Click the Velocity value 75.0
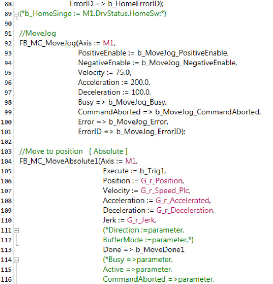This screenshot has width=273, height=284. coord(123,73)
